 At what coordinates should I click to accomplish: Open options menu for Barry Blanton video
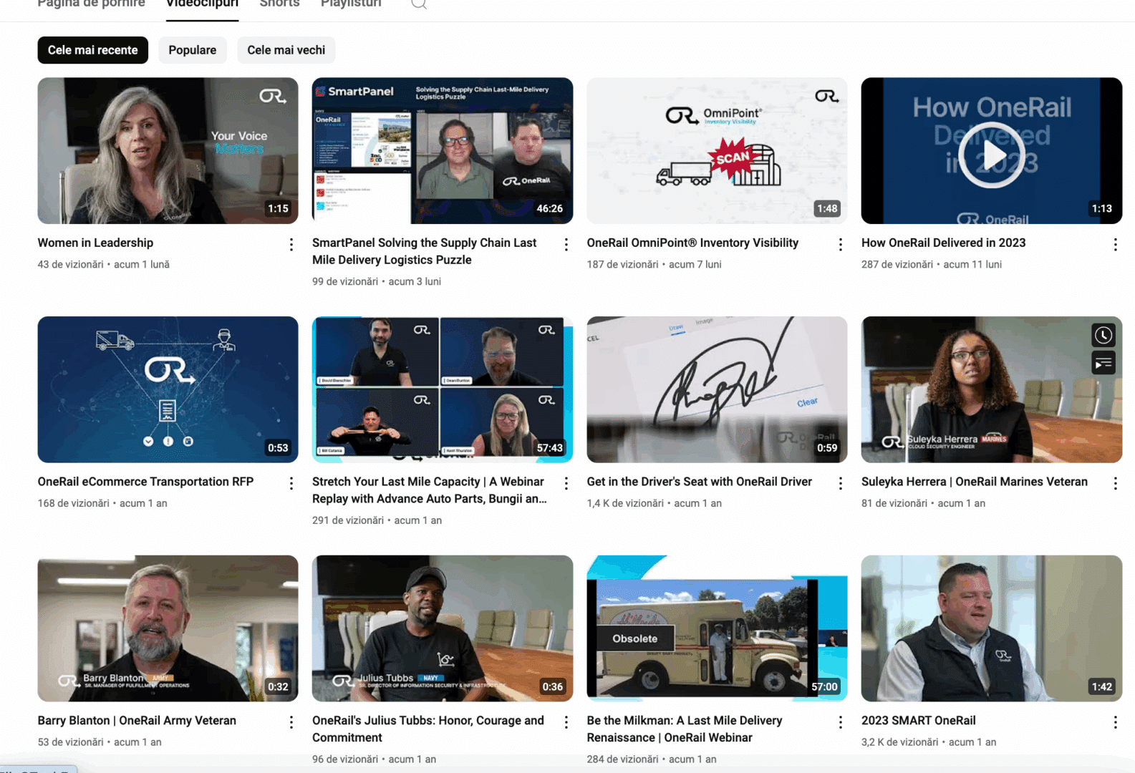click(291, 723)
